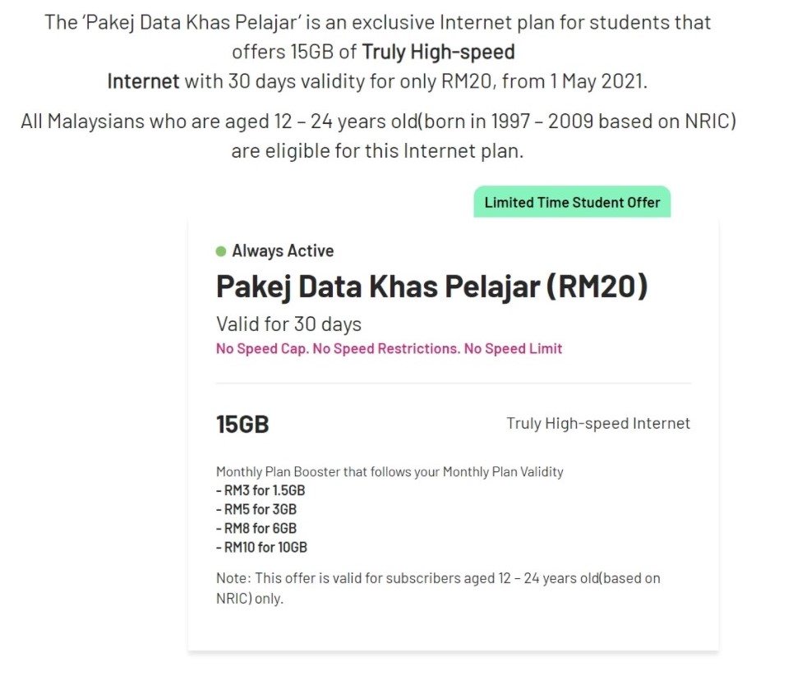
Task: Click the eligibility paragraph about Malaysians aged 12 – 24
Action: pos(378,136)
